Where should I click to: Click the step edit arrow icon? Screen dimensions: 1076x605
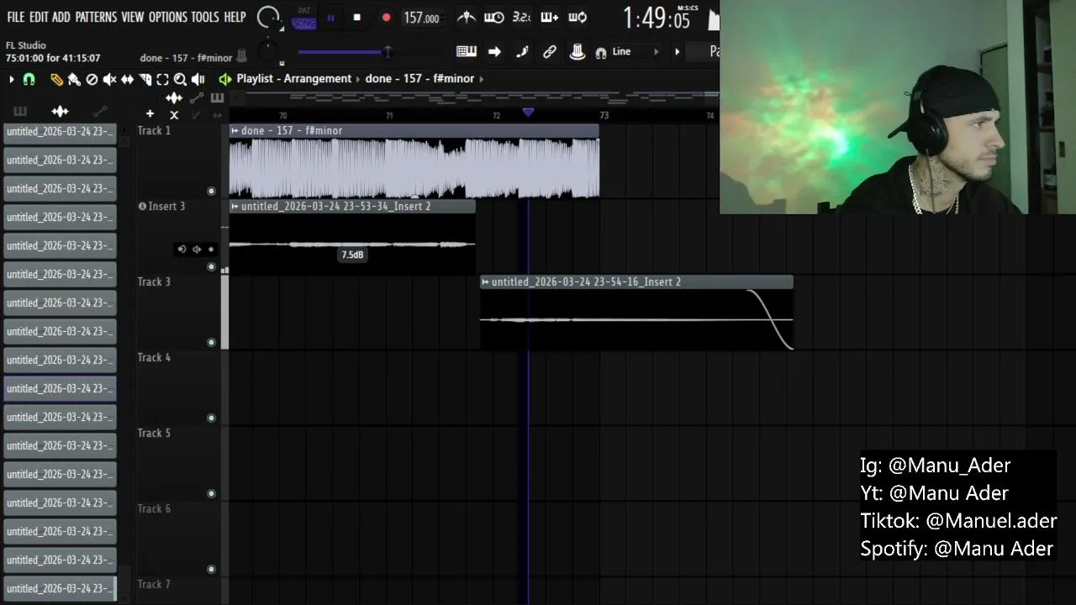click(x=494, y=51)
